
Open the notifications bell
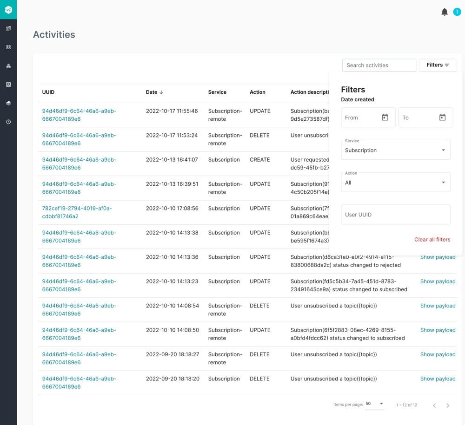click(444, 12)
